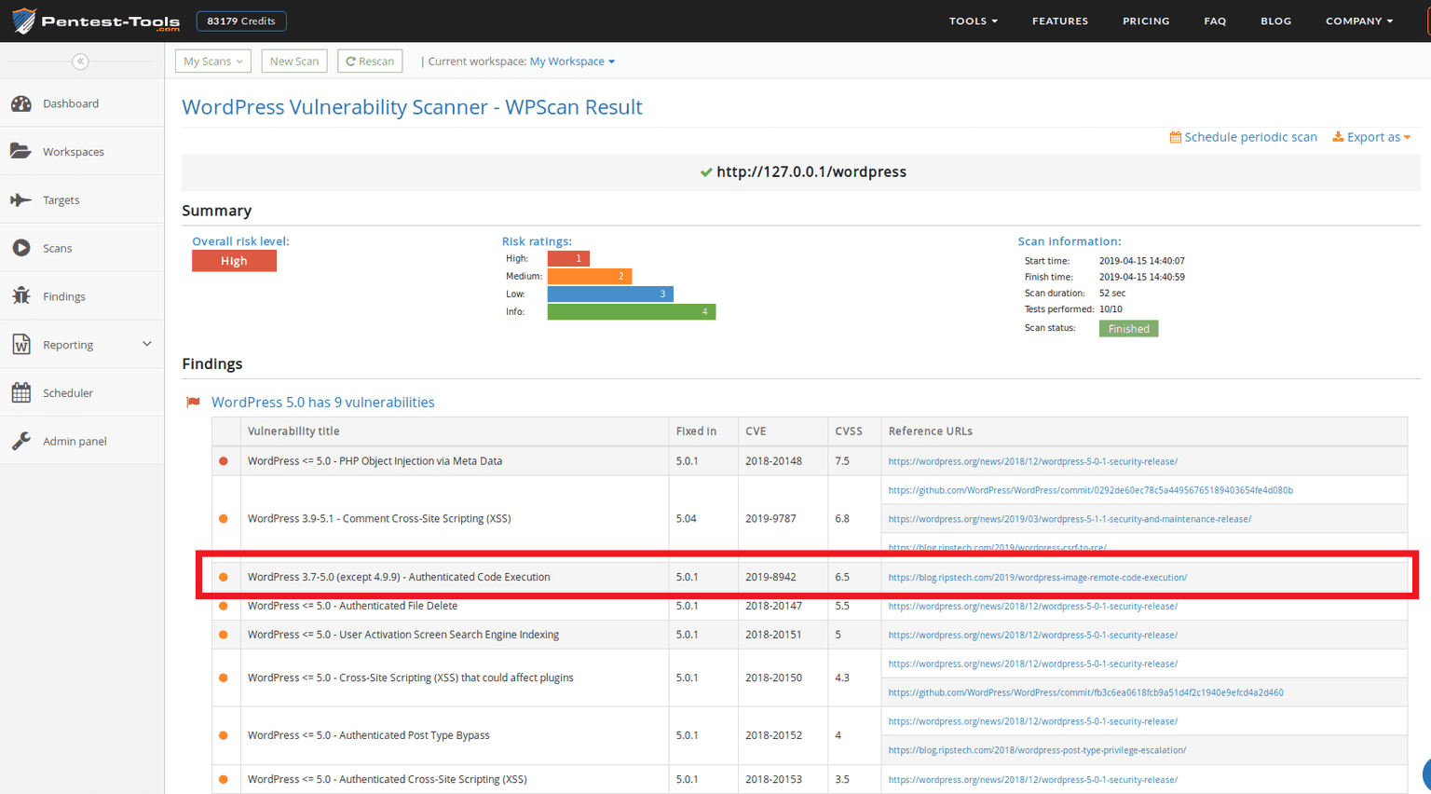This screenshot has height=794, width=1431.
Task: Expand the Reporting section chevron
Action: (x=147, y=344)
